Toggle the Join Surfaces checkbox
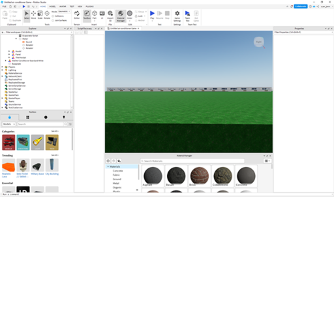Viewport: 334px width, 334px height. point(53,20)
